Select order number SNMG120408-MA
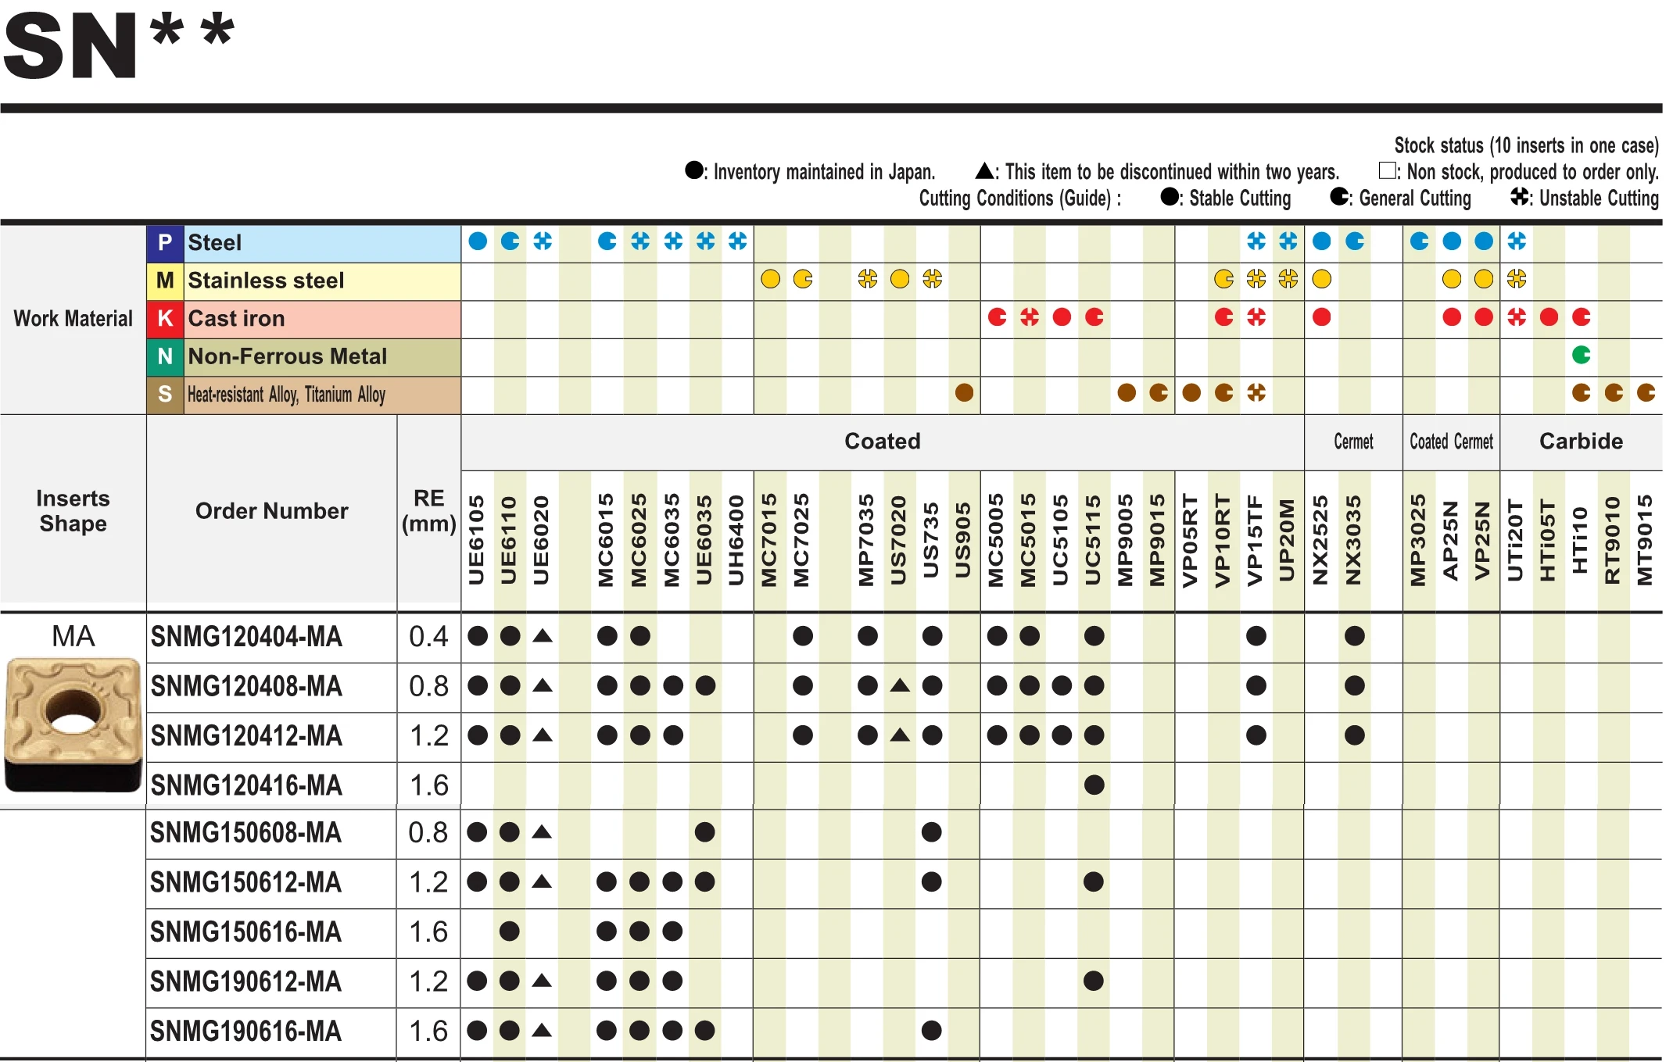Image resolution: width=1673 pixels, height=1062 pixels. 246,686
